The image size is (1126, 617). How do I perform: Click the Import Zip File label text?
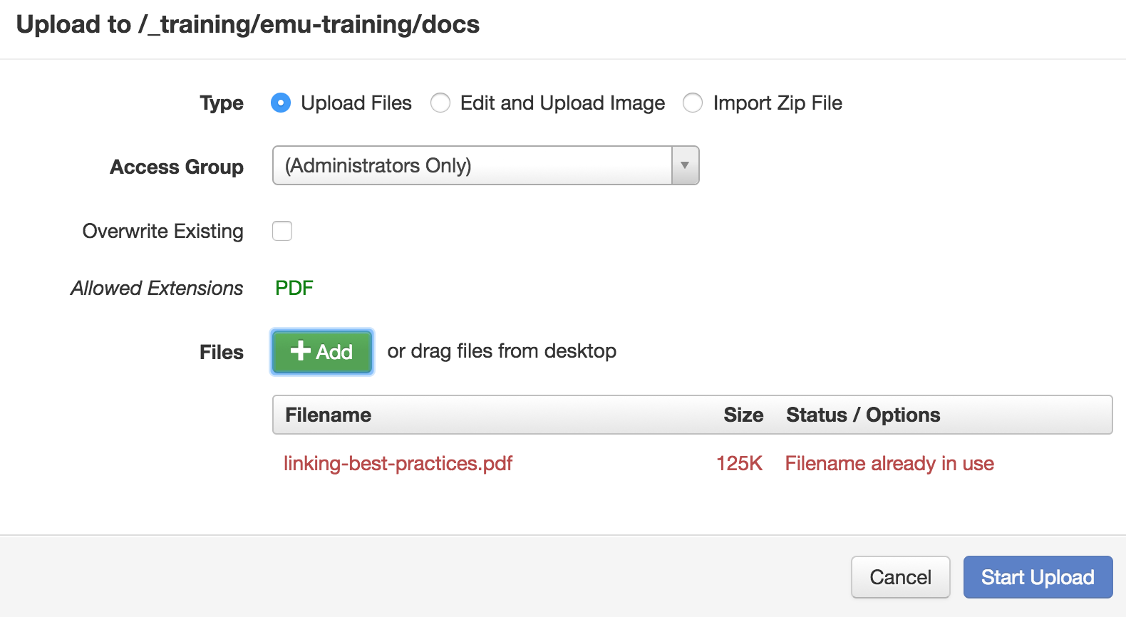778,103
